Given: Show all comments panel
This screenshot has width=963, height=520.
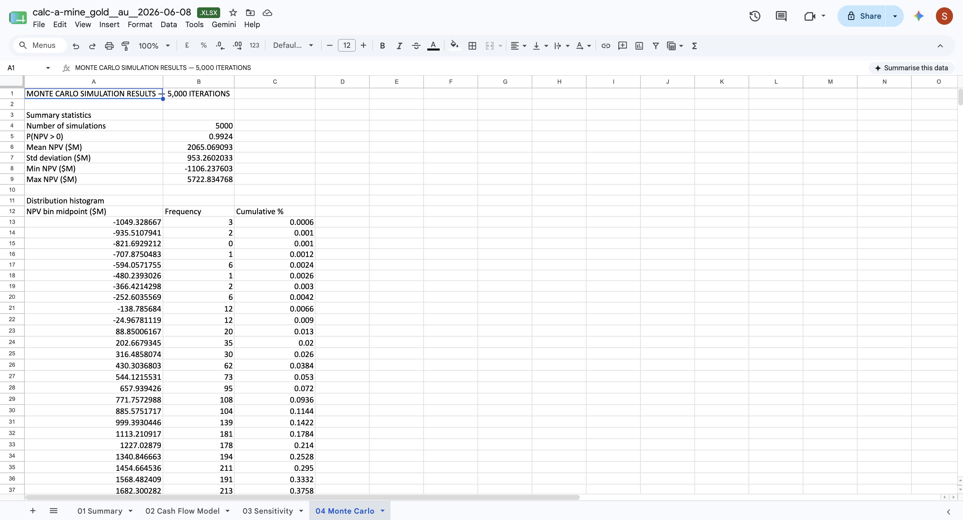Looking at the screenshot, I should point(781,16).
